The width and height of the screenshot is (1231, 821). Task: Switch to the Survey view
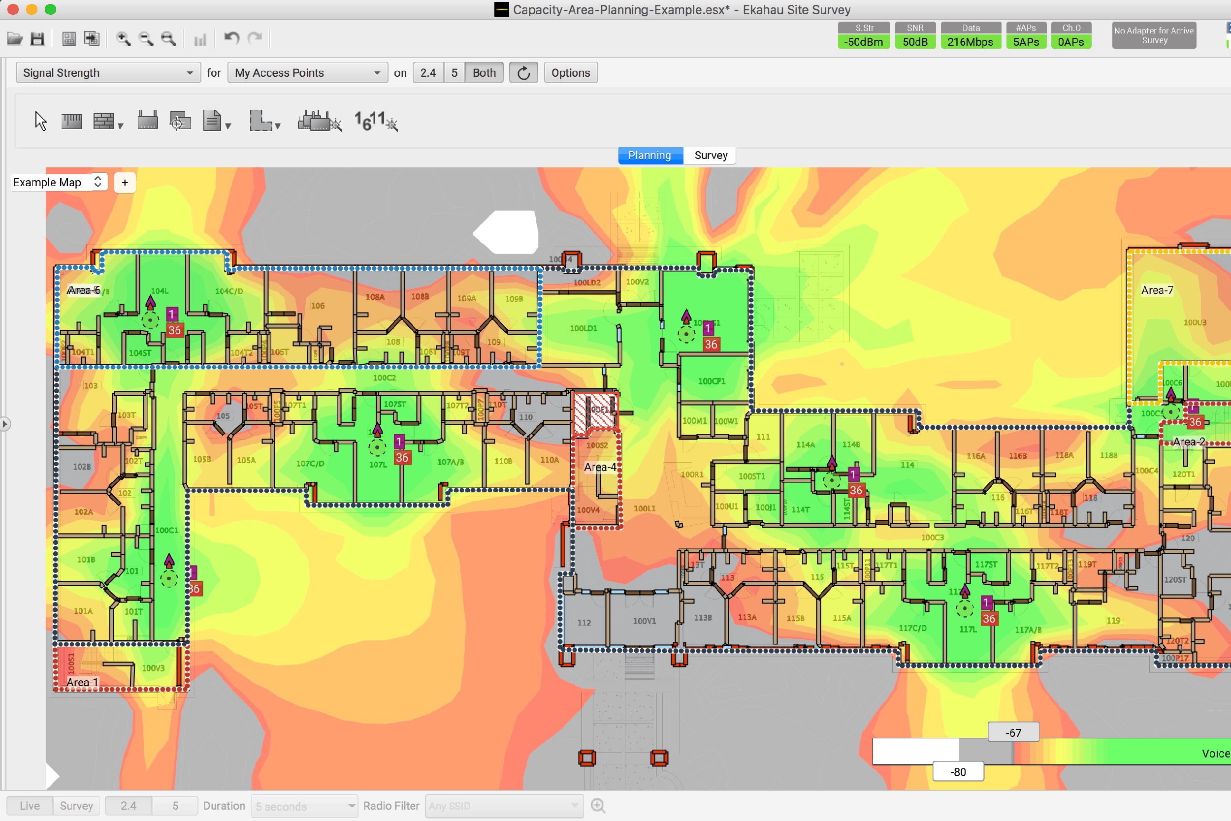click(x=712, y=155)
